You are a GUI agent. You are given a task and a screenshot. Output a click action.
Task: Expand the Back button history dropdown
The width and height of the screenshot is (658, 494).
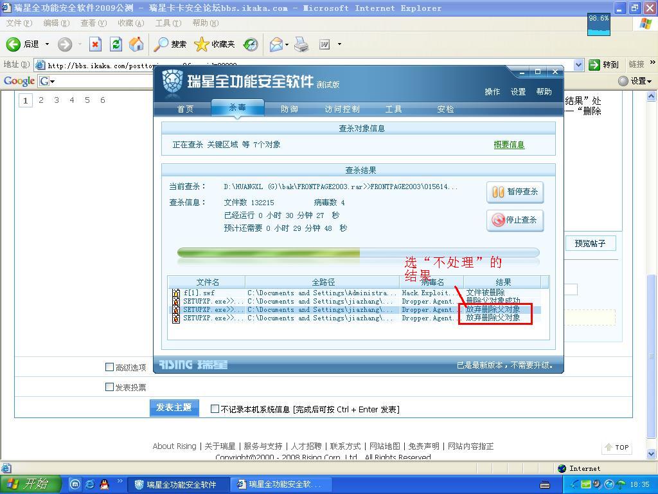47,44
